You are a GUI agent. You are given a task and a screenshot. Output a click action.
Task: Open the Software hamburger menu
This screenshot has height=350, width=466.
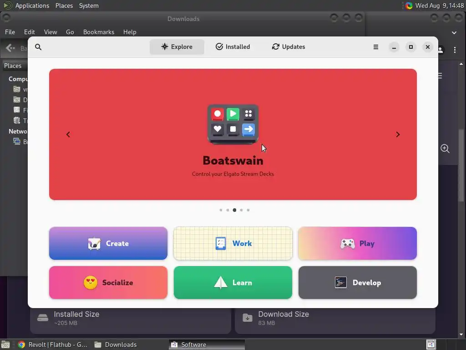tap(375, 47)
